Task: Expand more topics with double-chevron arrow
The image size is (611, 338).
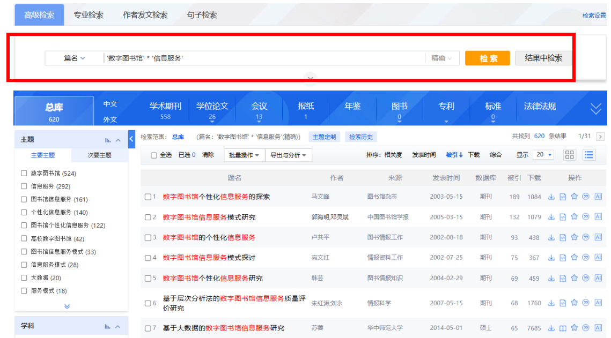Action: click(x=67, y=306)
